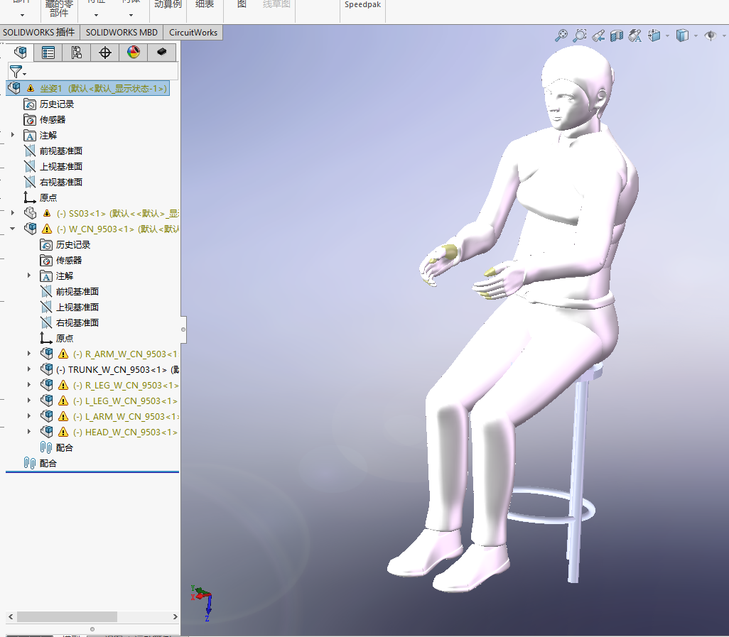Click the Section View icon
729x637 pixels.
pyautogui.click(x=617, y=36)
